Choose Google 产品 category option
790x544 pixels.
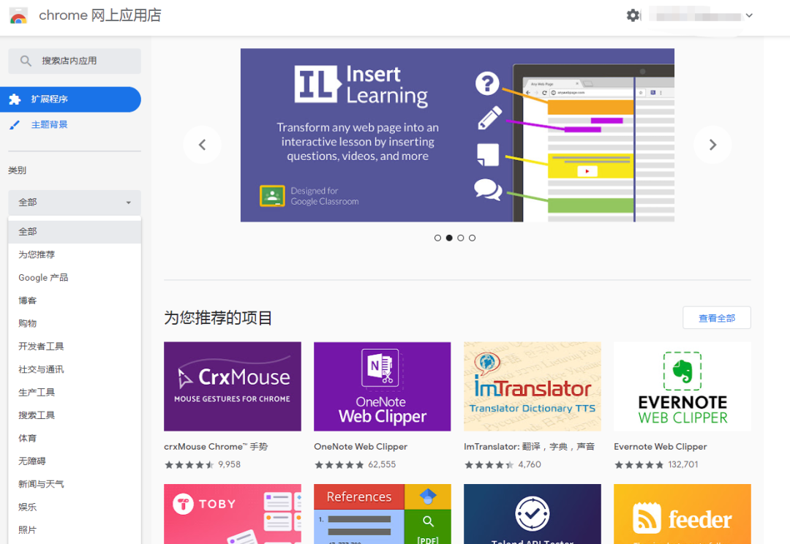tap(75, 278)
